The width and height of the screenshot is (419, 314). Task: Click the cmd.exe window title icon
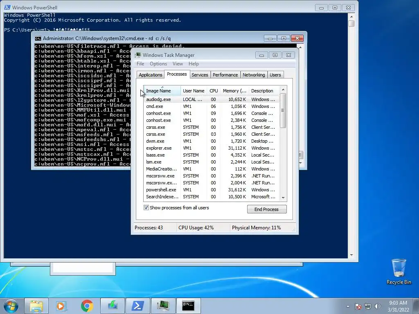38,38
